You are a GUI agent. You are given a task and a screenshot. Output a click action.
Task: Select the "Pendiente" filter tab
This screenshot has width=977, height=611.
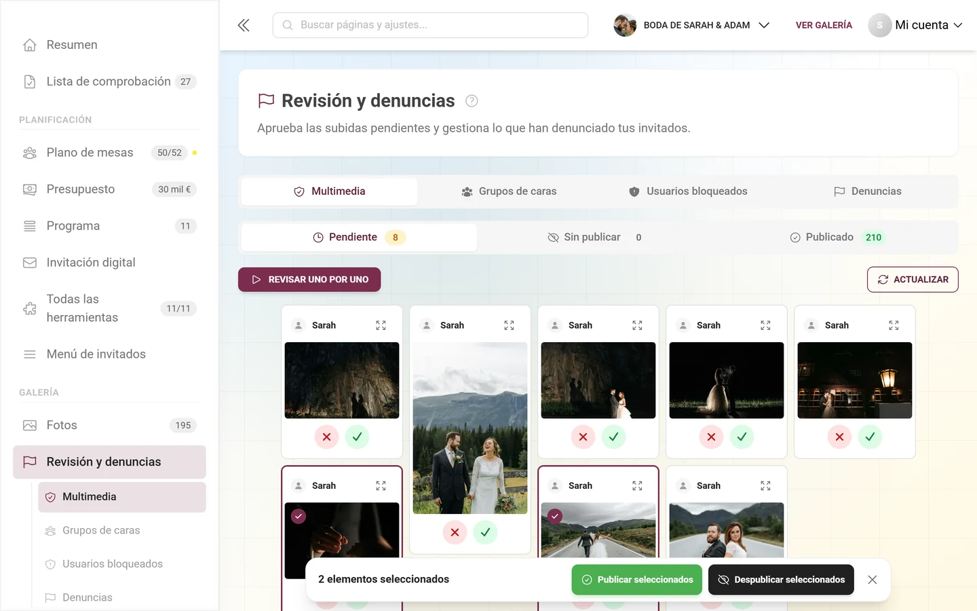point(359,238)
